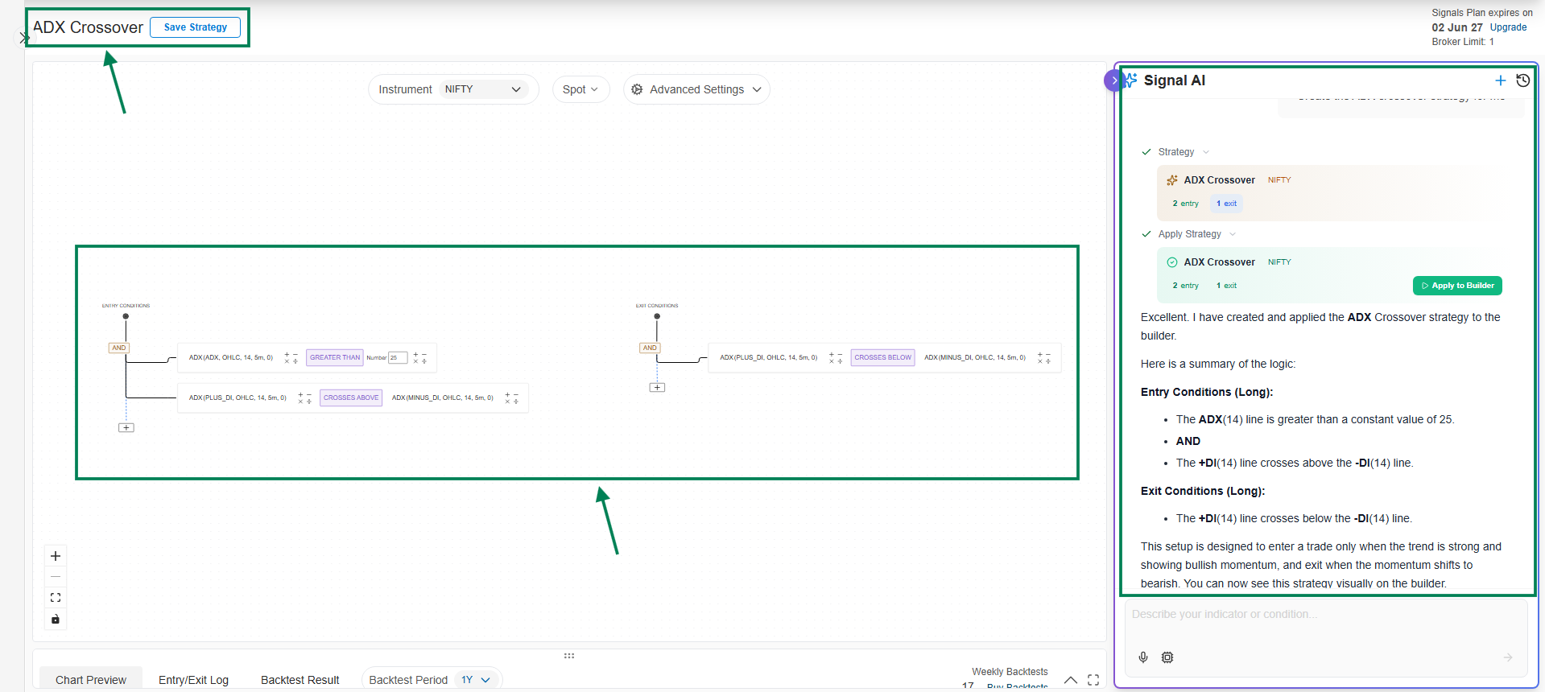Switch to Entry/Exit Log tab

click(x=193, y=680)
